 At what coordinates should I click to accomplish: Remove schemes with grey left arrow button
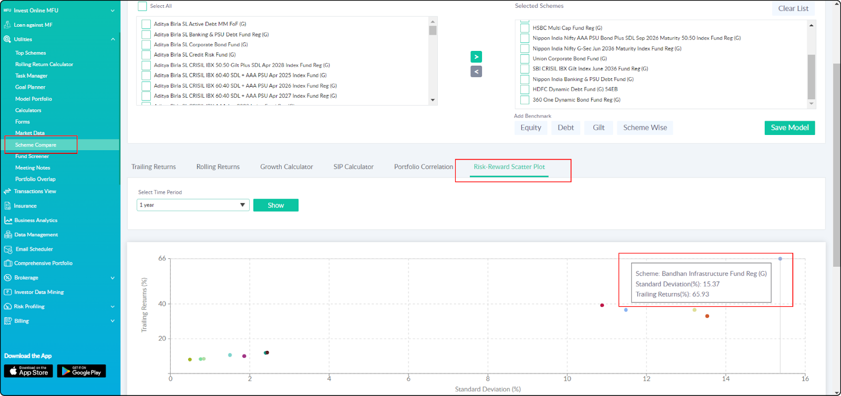pos(476,71)
